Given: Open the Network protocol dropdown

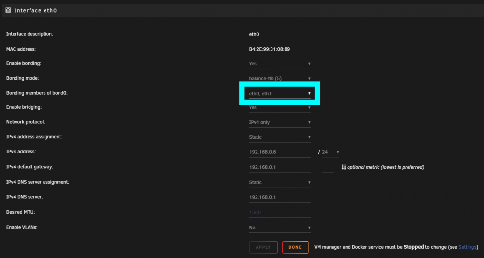Looking at the screenshot, I should point(280,122).
